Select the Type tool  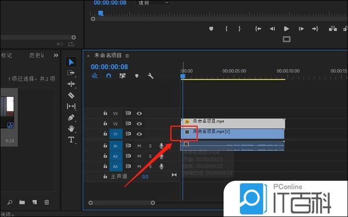[71, 140]
